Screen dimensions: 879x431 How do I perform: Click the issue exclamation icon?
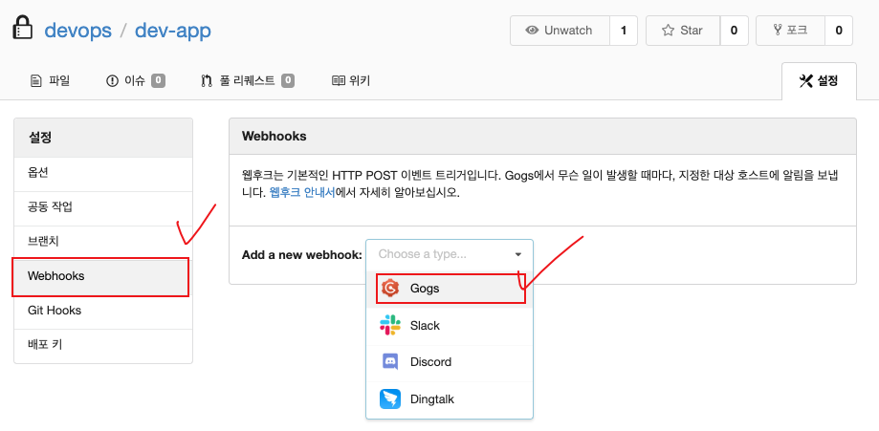[x=112, y=80]
